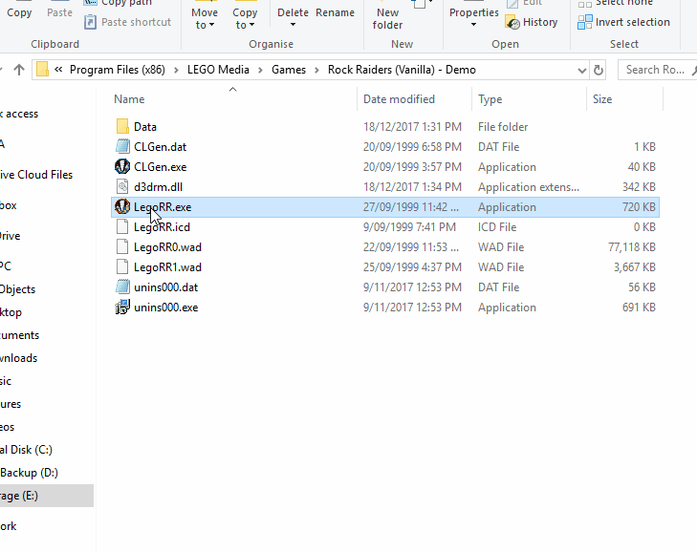Select Quick access in sidebar
Screen dimensions: 697x552
click(19, 114)
